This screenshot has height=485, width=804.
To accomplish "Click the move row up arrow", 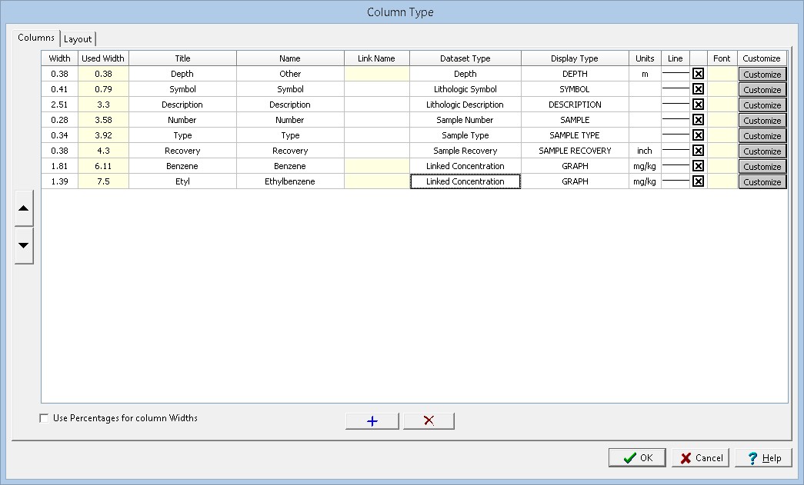I will (24, 208).
